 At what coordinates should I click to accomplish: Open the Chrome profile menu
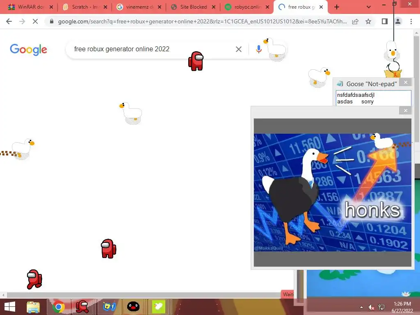click(398, 21)
